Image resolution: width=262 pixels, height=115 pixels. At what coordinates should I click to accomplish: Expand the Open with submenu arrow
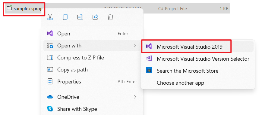(135, 45)
